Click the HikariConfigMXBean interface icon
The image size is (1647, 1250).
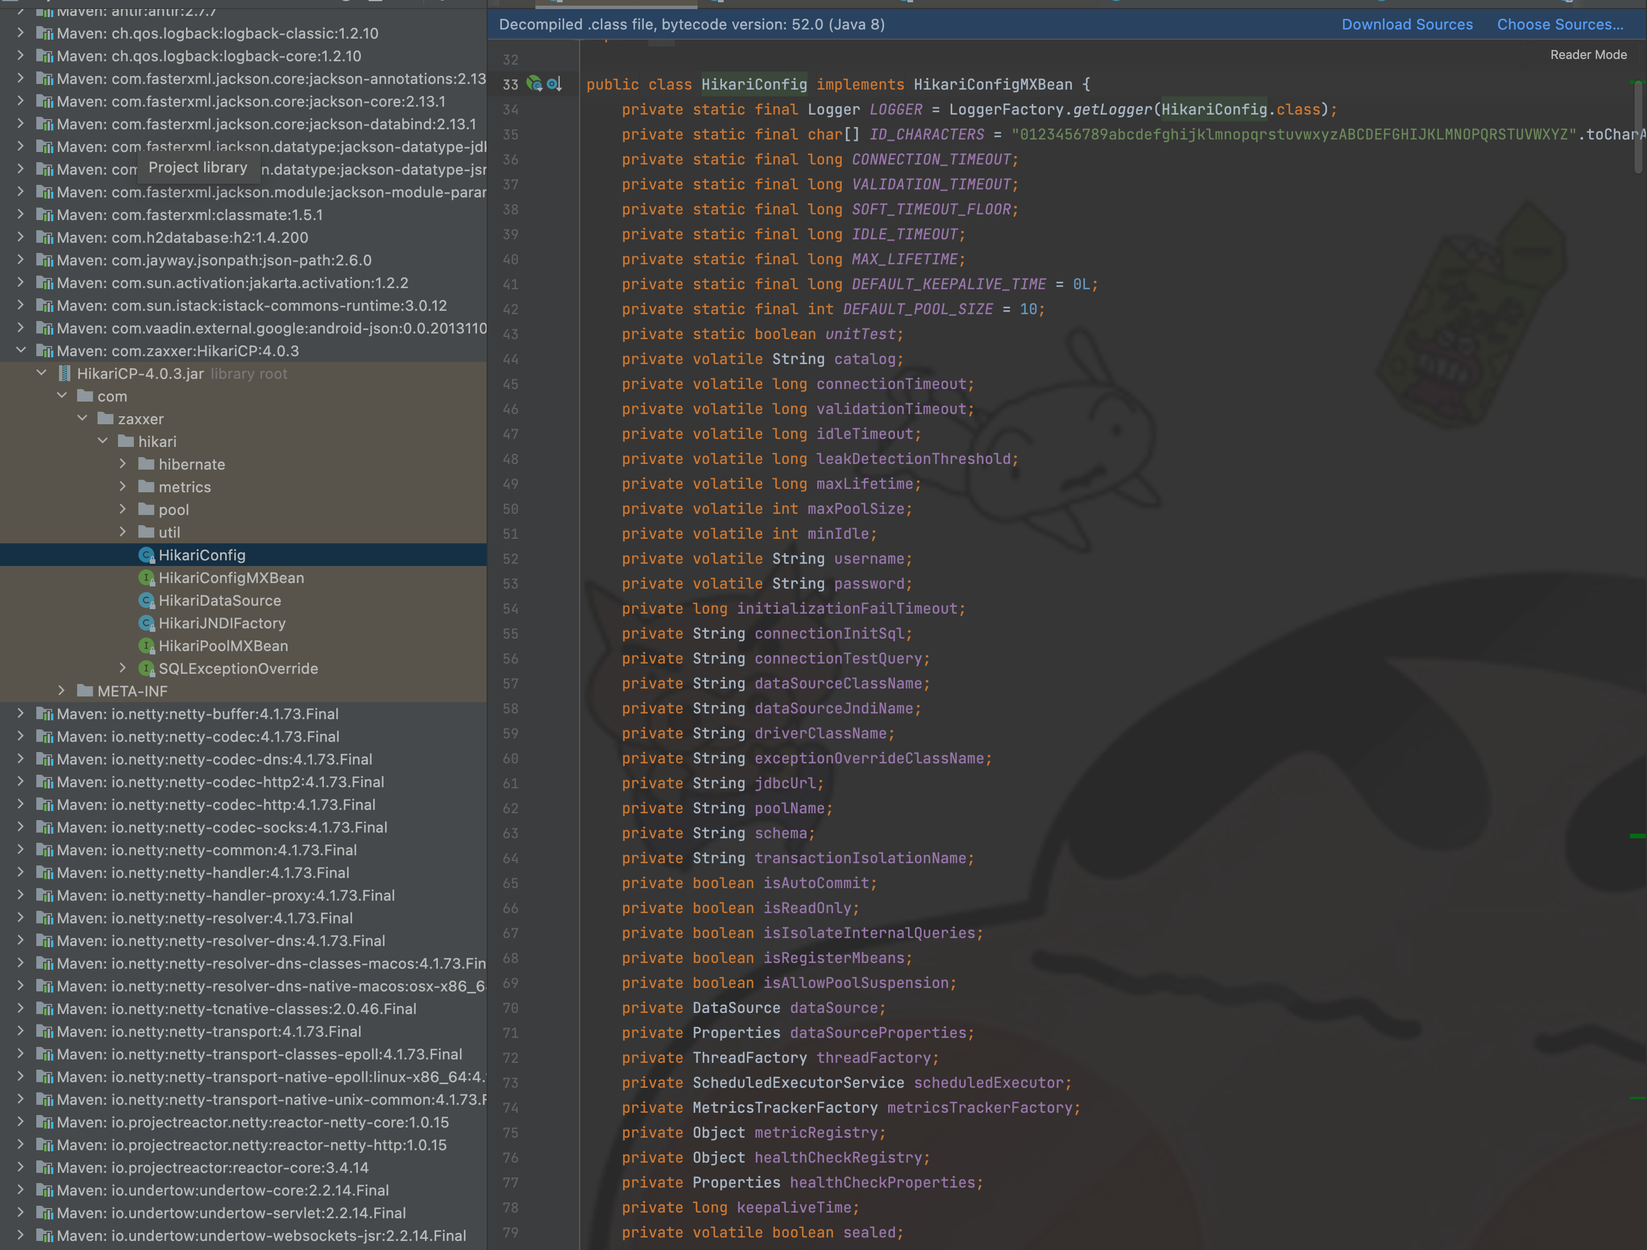[x=147, y=578]
